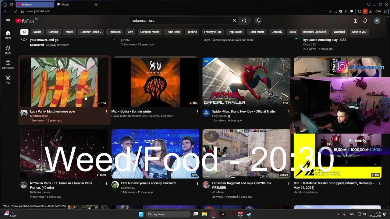The image size is (390, 219).
Task: Click the YouTube logo
Action: click(x=25, y=21)
